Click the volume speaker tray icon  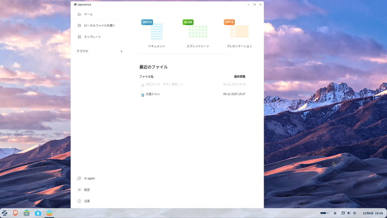pos(348,213)
